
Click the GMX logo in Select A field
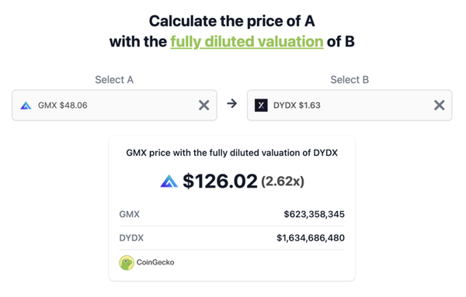(26, 105)
